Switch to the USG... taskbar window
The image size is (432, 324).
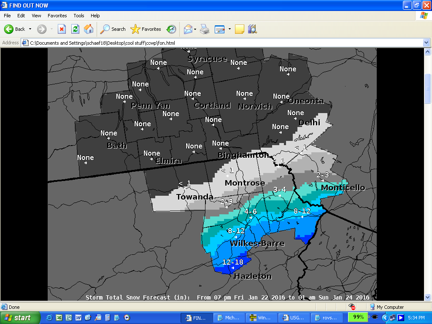(294, 318)
